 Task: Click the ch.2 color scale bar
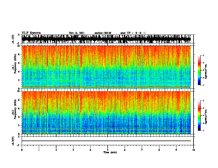pos(199,116)
